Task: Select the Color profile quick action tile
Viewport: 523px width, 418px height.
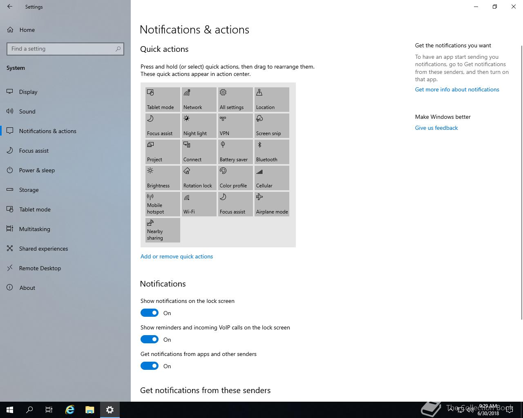Action: [235, 178]
